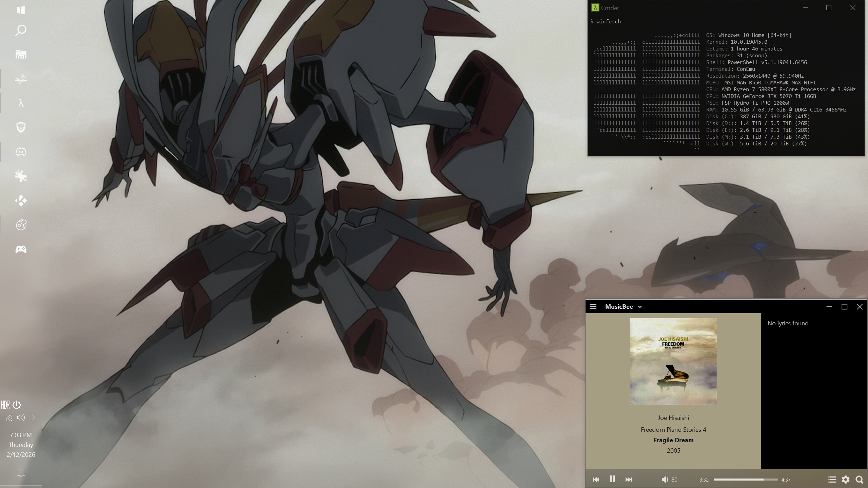Expand the MusicBee title dropdown arrow
The height and width of the screenshot is (488, 868).
(x=640, y=307)
